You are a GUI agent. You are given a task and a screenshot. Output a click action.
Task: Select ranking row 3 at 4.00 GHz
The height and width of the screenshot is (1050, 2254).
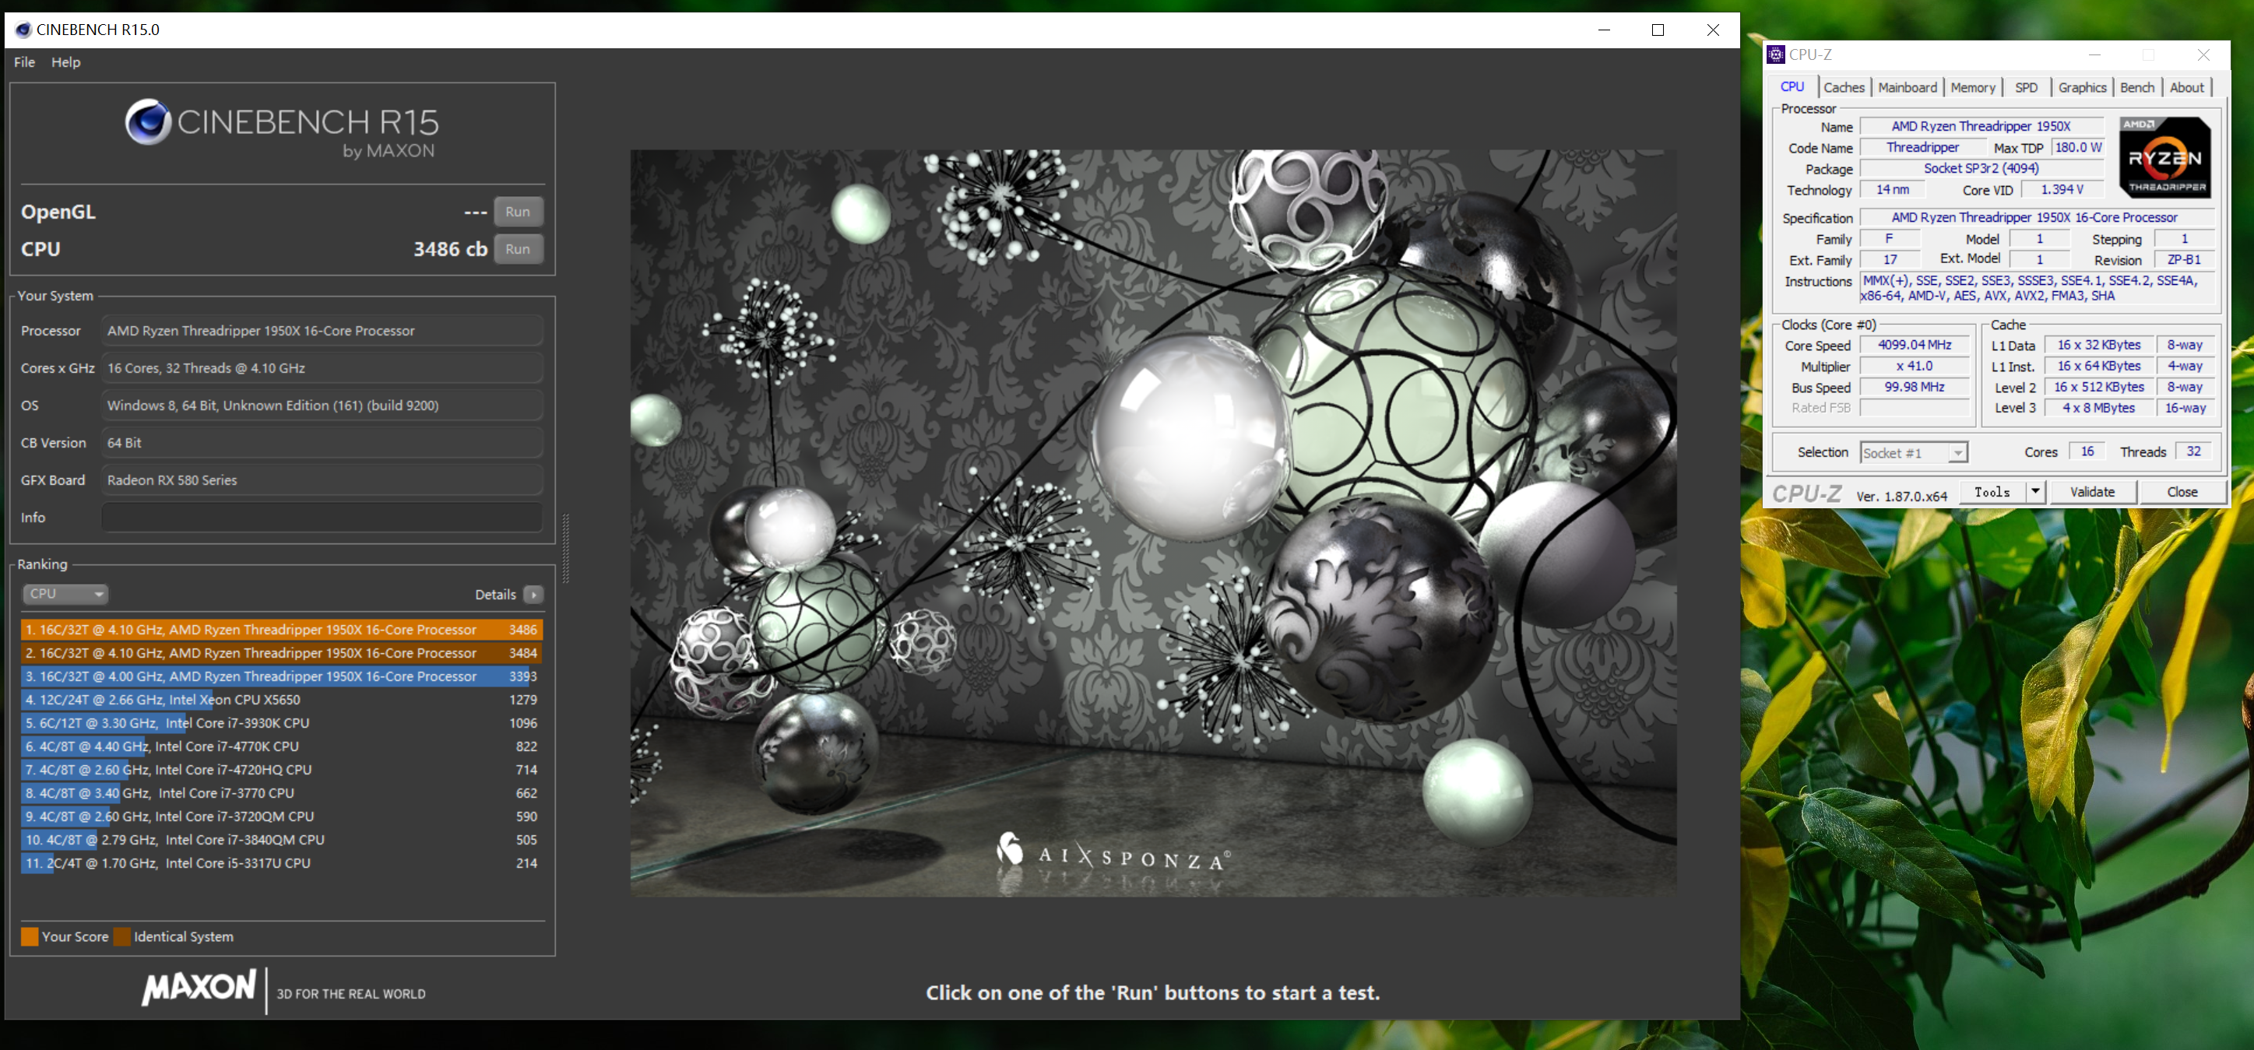coord(282,676)
